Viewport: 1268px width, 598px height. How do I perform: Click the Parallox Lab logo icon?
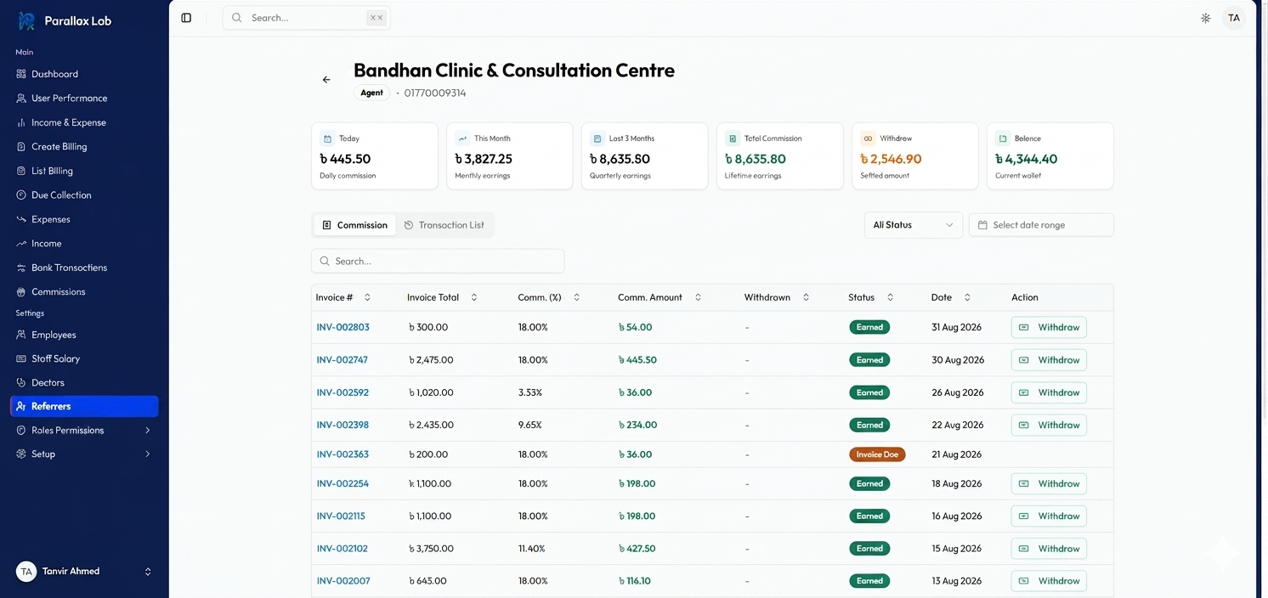click(x=26, y=20)
